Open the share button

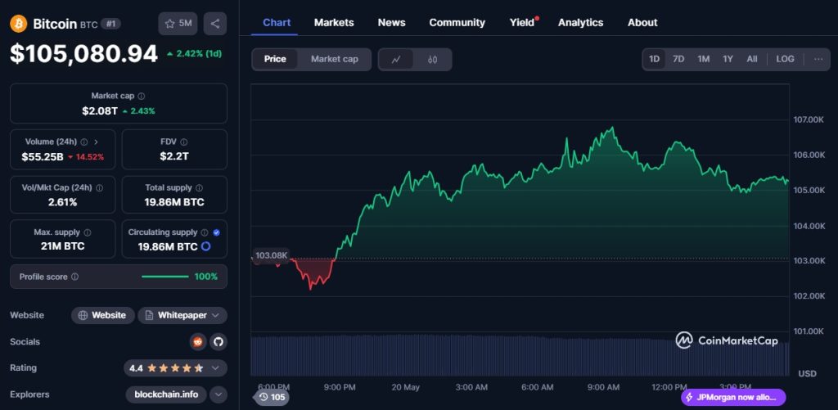point(215,24)
